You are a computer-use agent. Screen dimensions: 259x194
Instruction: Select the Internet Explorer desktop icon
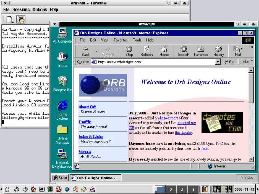click(62, 110)
